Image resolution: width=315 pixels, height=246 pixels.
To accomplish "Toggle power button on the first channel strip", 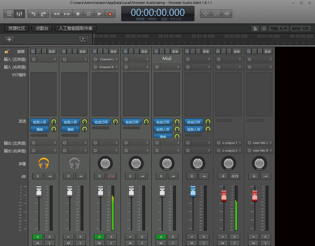I will click(x=33, y=51).
